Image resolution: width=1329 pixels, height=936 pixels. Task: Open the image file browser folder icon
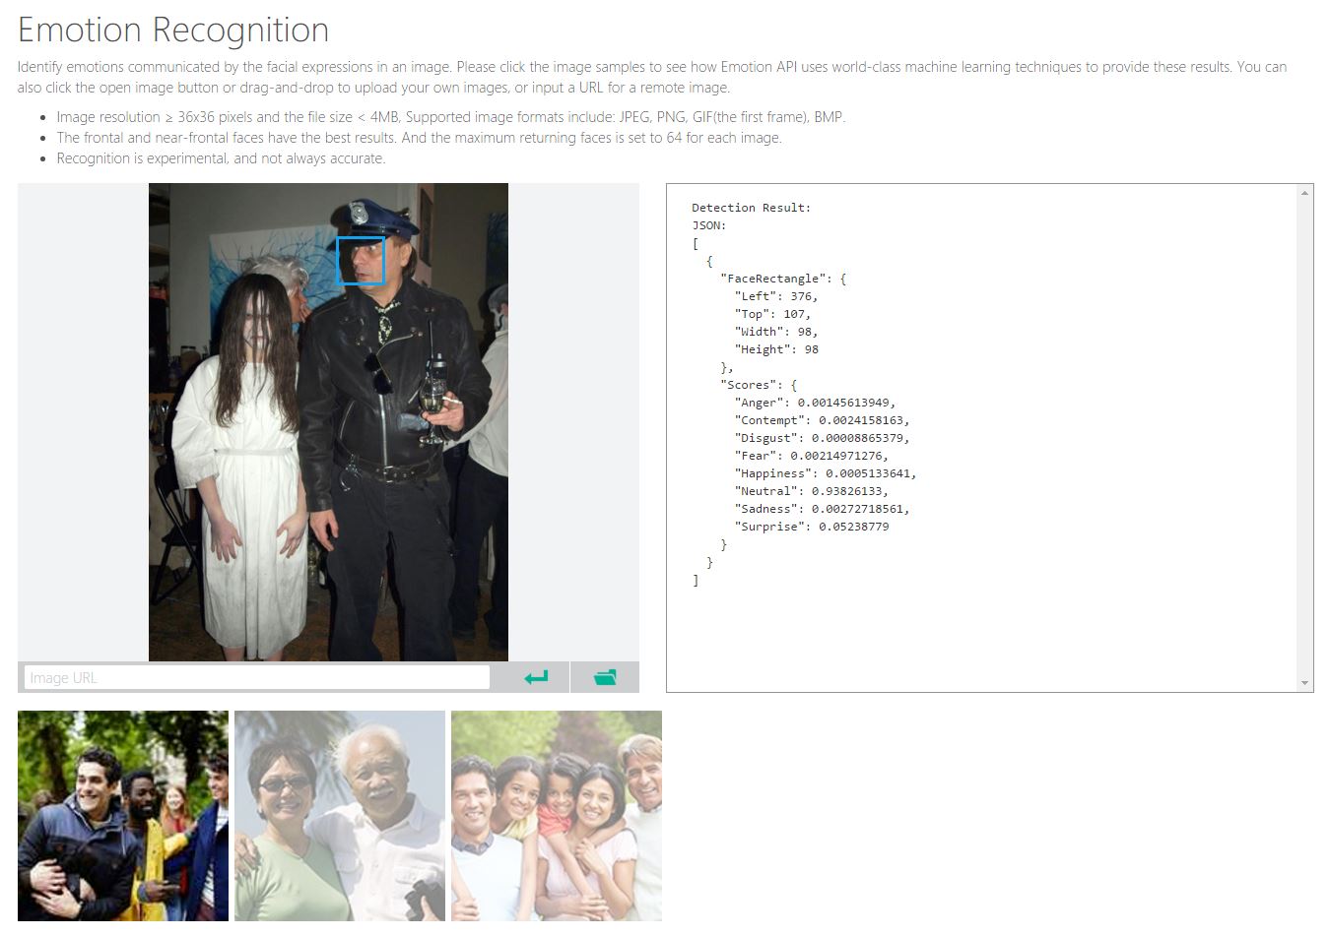point(605,677)
